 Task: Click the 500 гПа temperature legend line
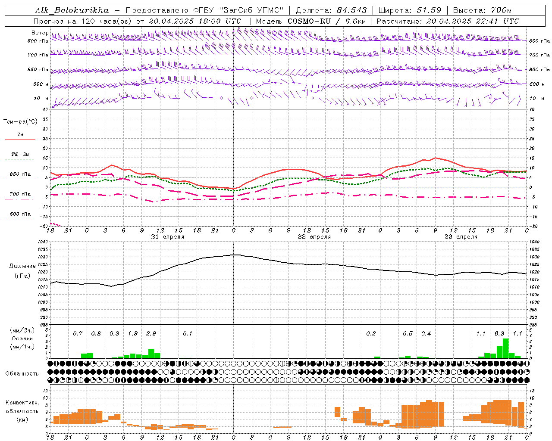tap(19, 219)
